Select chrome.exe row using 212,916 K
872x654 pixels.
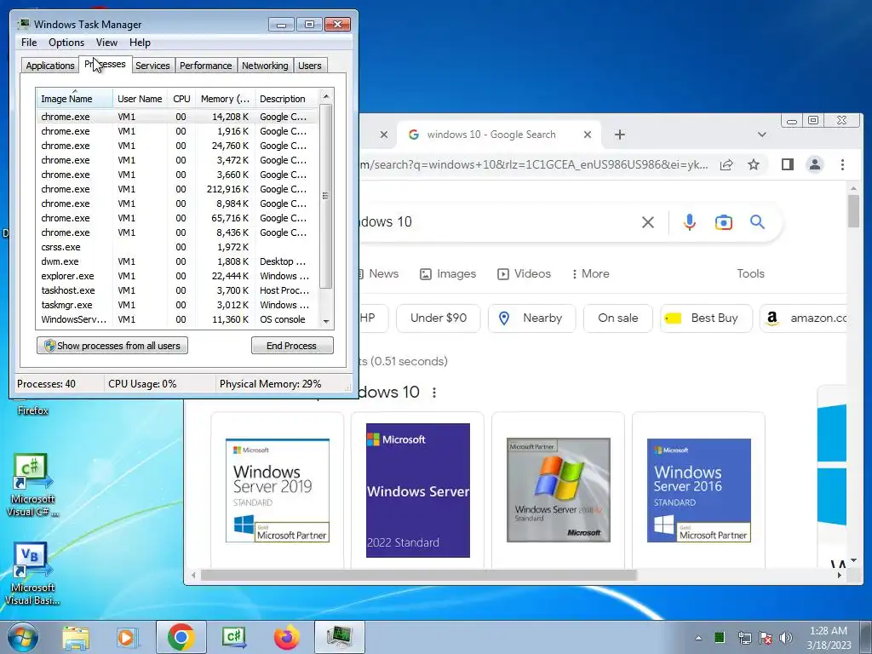click(x=177, y=189)
